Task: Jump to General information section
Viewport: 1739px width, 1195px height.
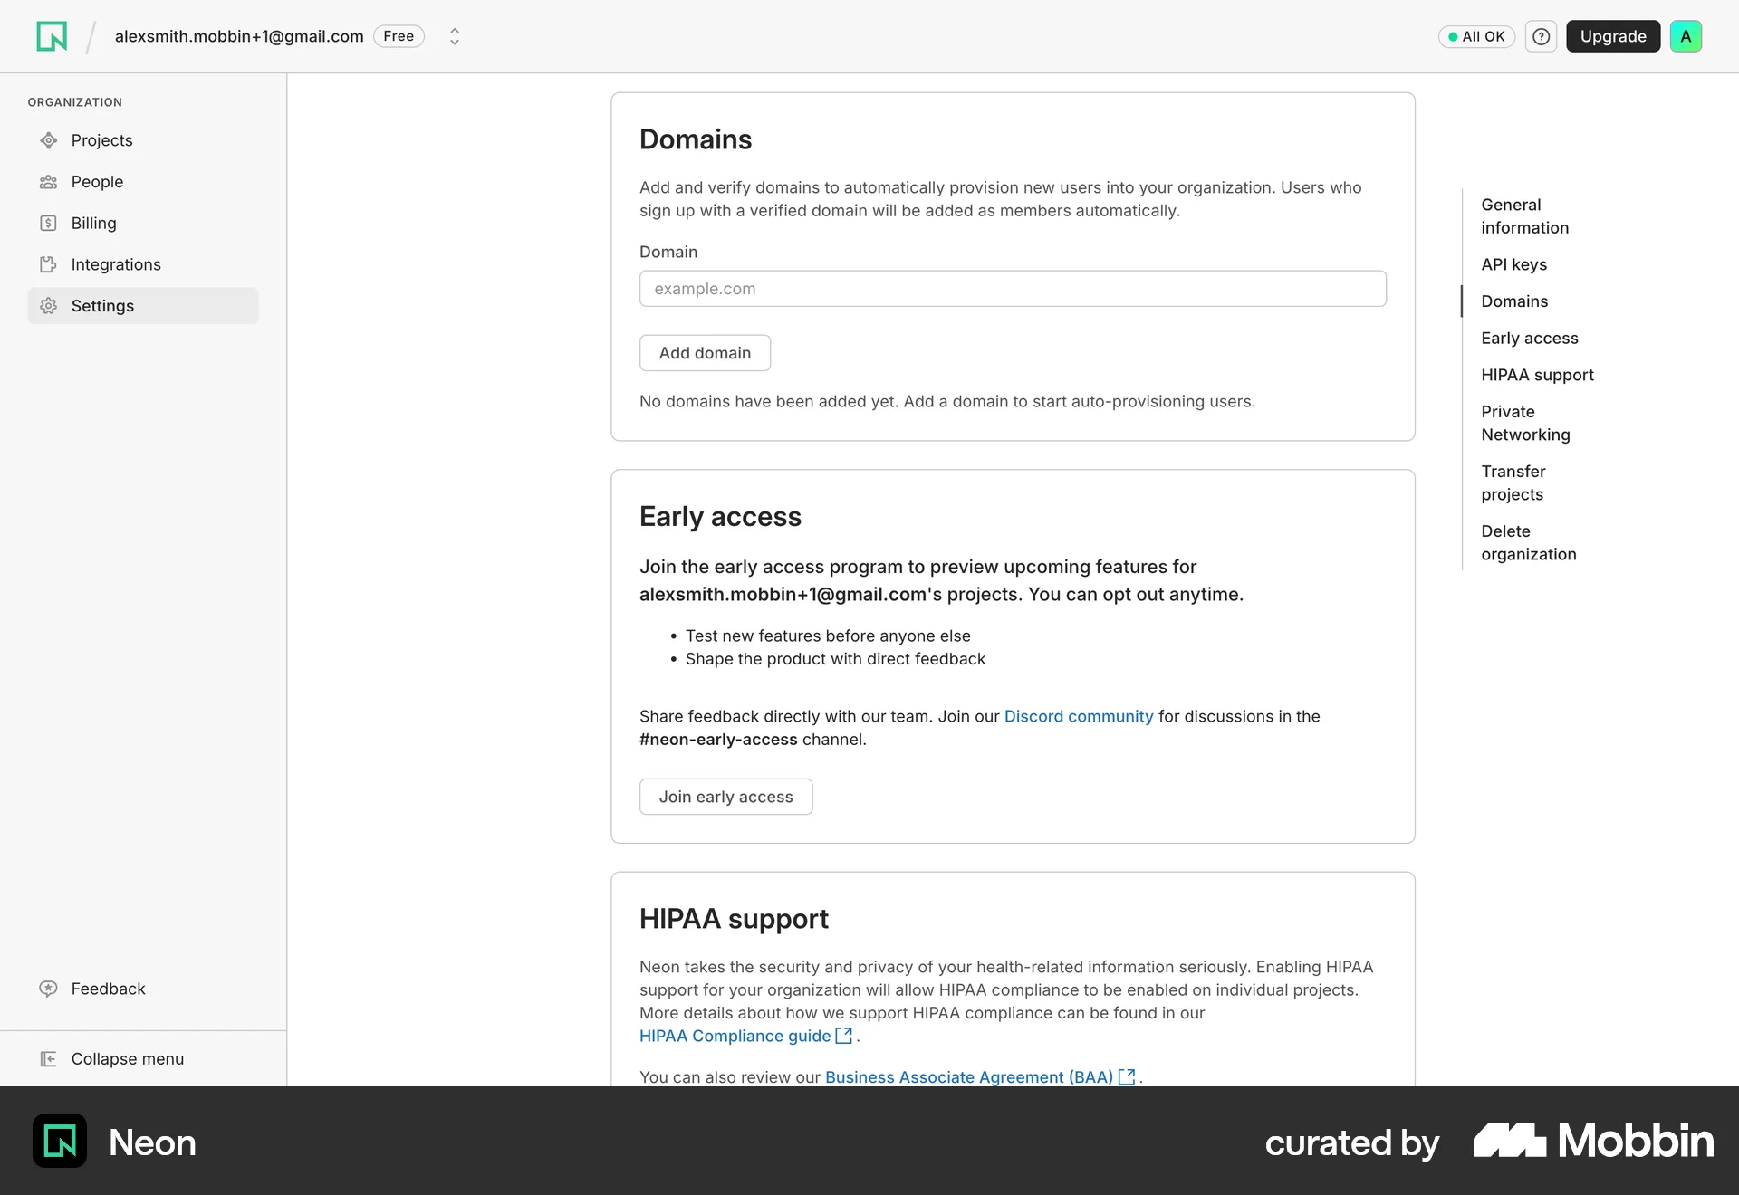Action: [x=1524, y=216]
